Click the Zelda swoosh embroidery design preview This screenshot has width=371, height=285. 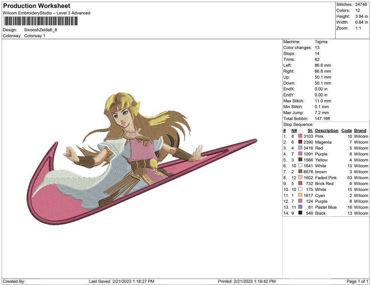(x=142, y=158)
